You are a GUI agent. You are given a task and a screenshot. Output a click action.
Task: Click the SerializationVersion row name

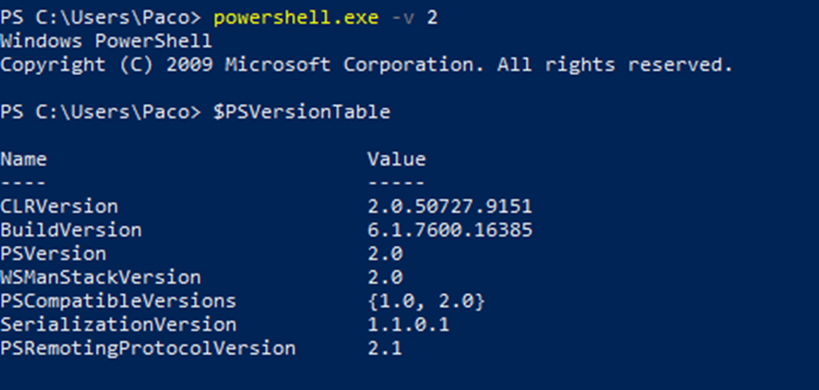(x=118, y=325)
